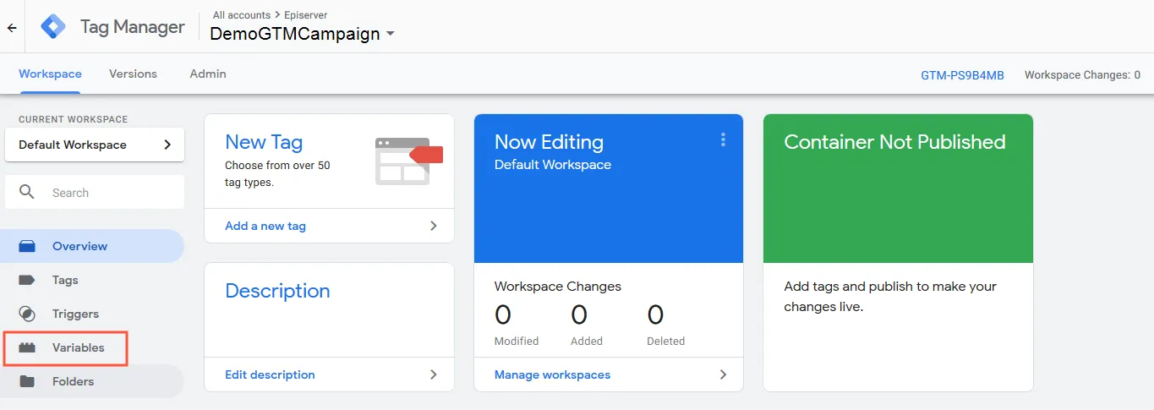This screenshot has height=410, width=1154.
Task: Click the Tag Manager logo icon
Action: 53,27
